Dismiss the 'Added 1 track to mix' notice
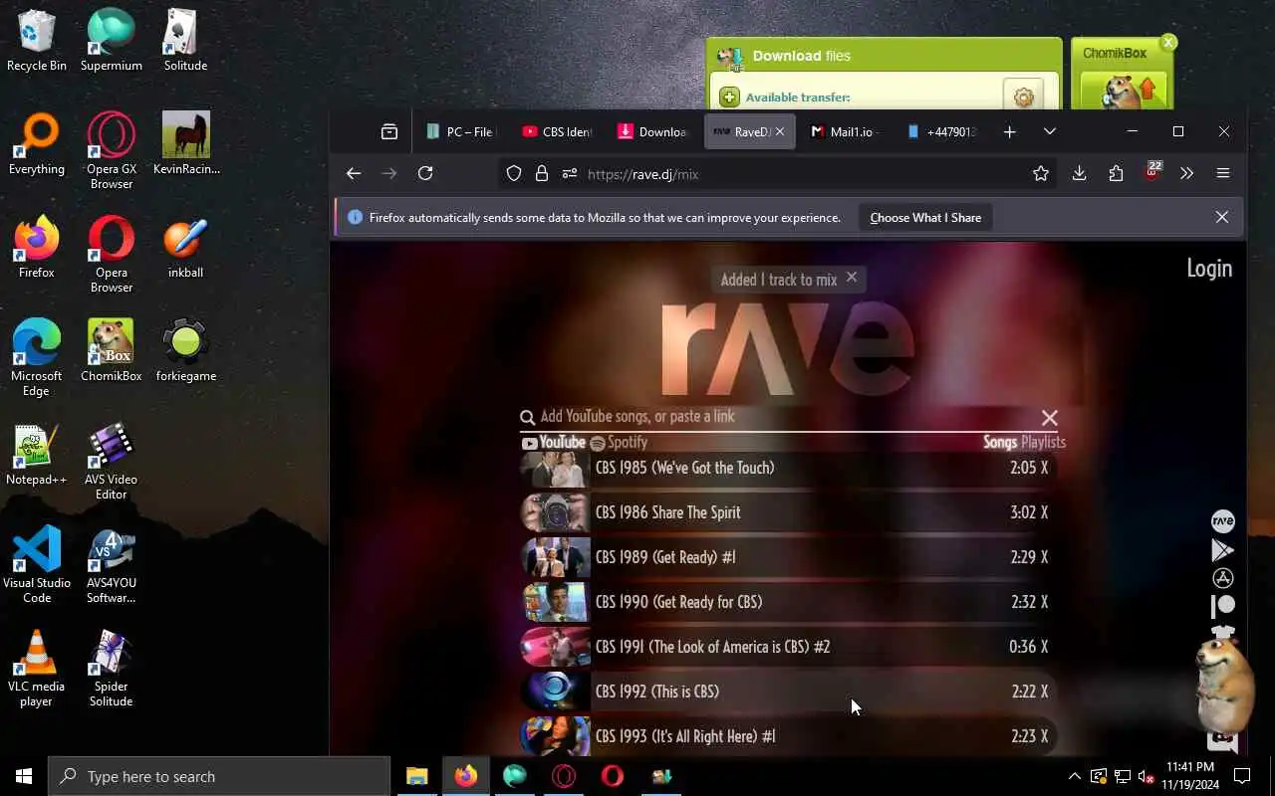 852,278
